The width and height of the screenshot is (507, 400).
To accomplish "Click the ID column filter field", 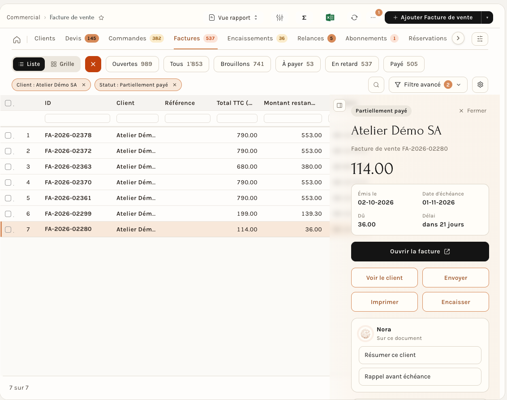I will pos(77,118).
